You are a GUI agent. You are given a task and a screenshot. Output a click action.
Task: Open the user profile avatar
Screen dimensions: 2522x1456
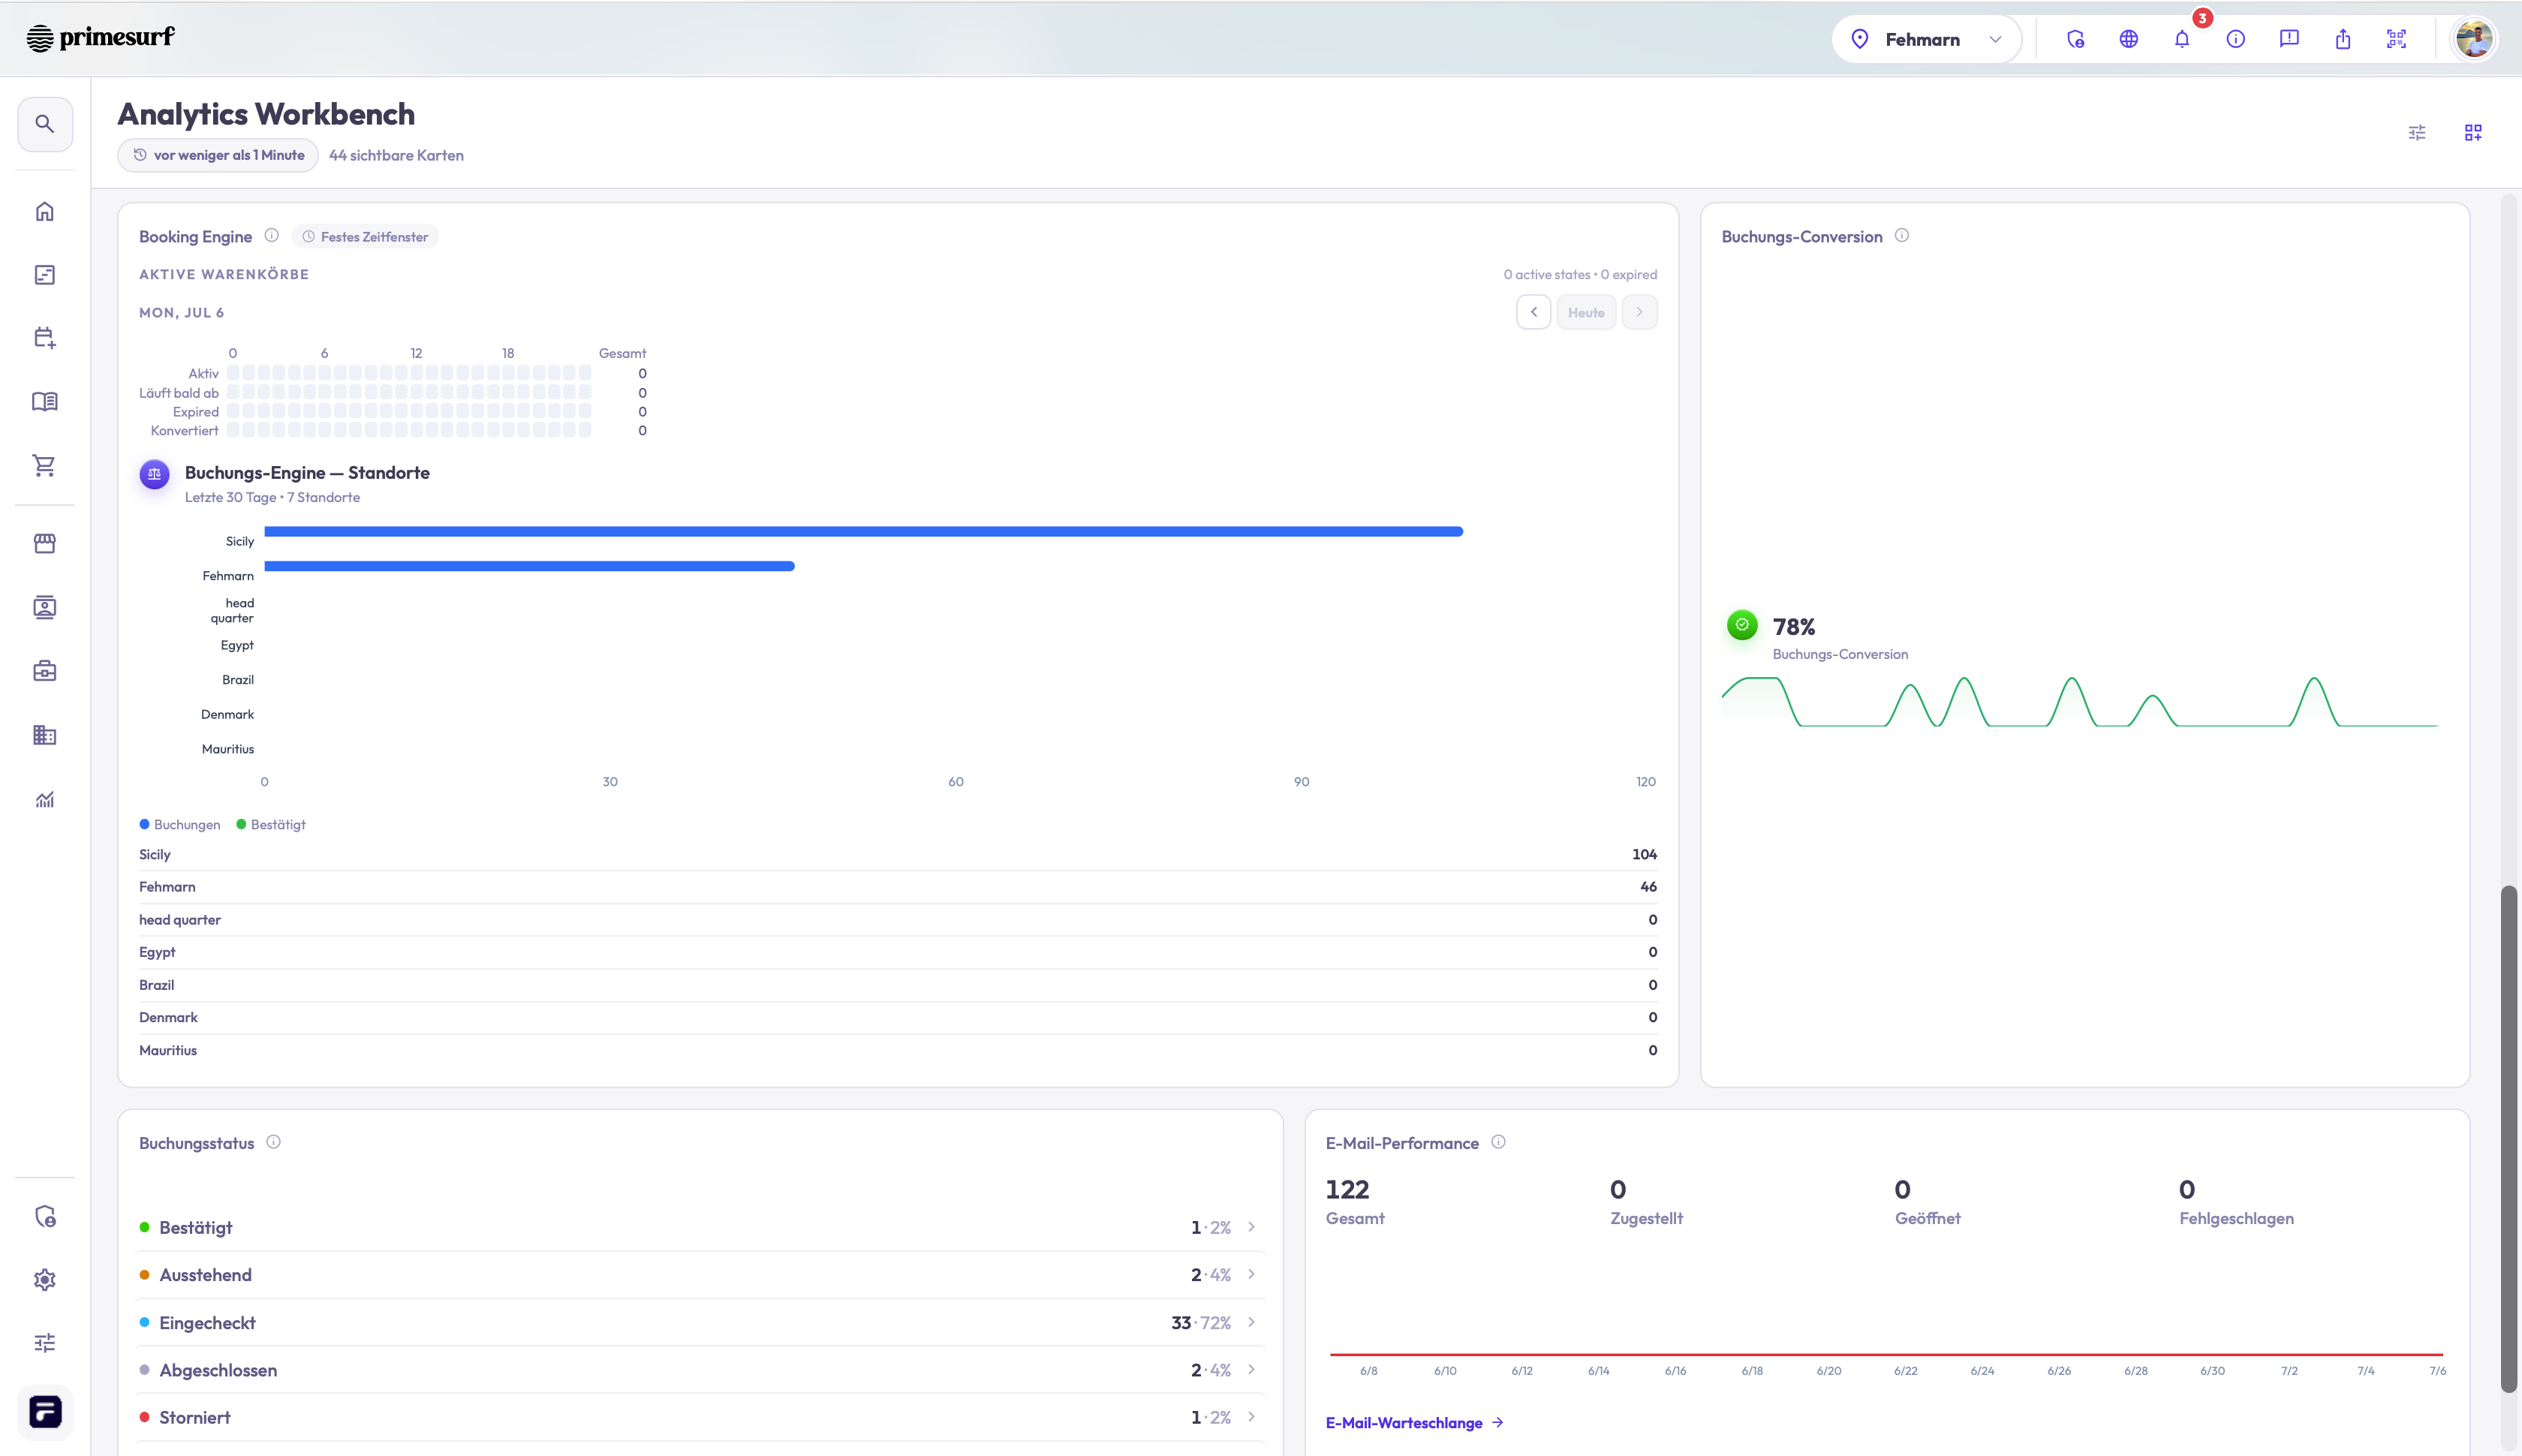click(2474, 39)
